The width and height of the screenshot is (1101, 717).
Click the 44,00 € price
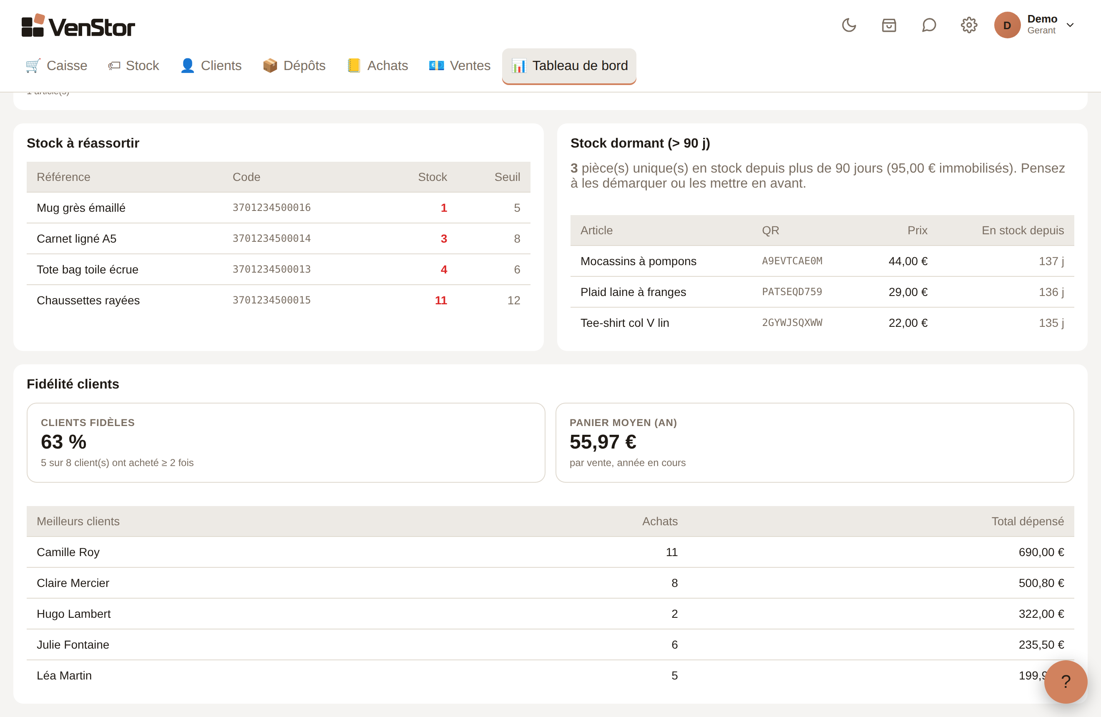coord(907,261)
